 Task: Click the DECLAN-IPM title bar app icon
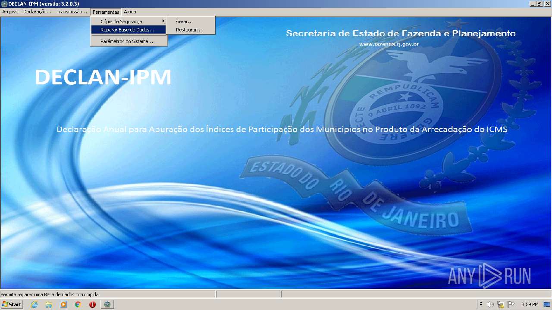point(4,3)
